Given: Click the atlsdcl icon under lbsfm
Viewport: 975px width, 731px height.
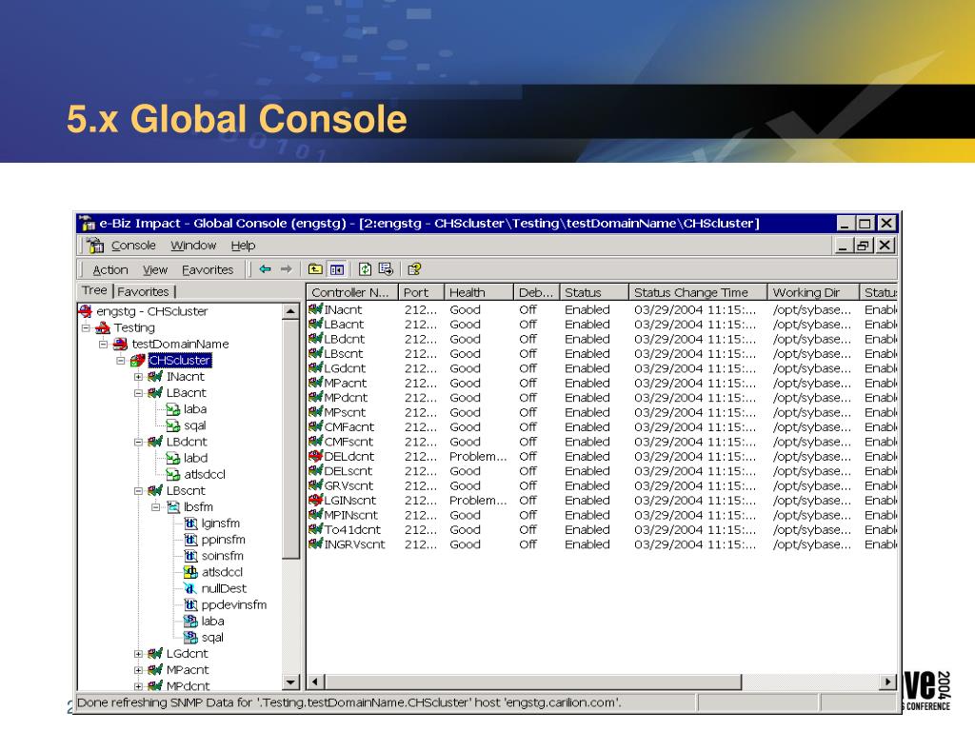Looking at the screenshot, I should [x=190, y=572].
